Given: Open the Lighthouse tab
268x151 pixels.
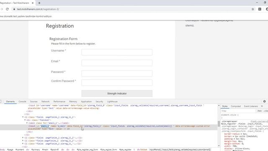Looking at the screenshot, I should pyautogui.click(x=112, y=102).
